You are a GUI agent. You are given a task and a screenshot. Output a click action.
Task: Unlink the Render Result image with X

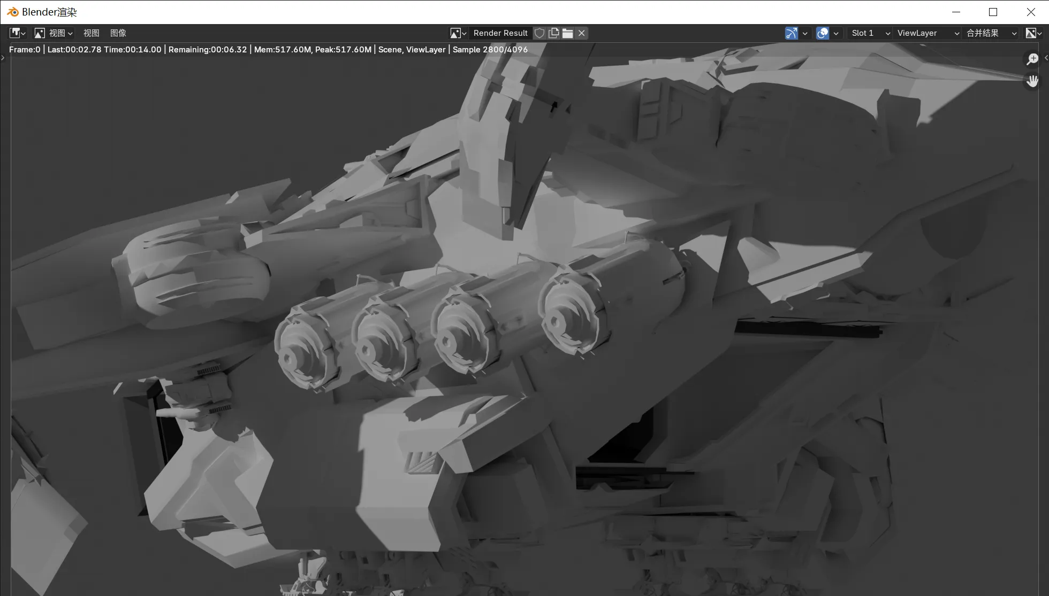point(582,33)
